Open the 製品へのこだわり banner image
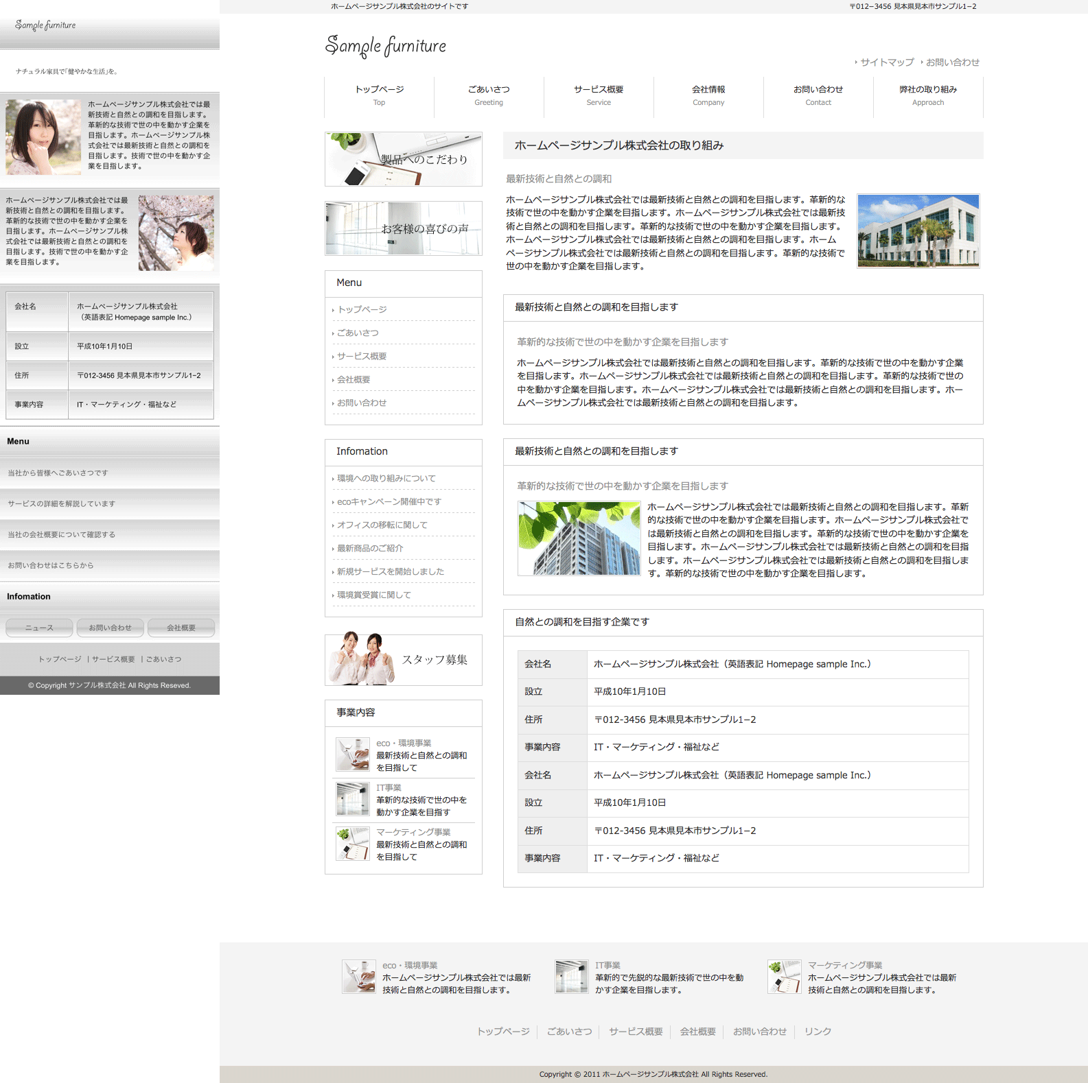 403,159
